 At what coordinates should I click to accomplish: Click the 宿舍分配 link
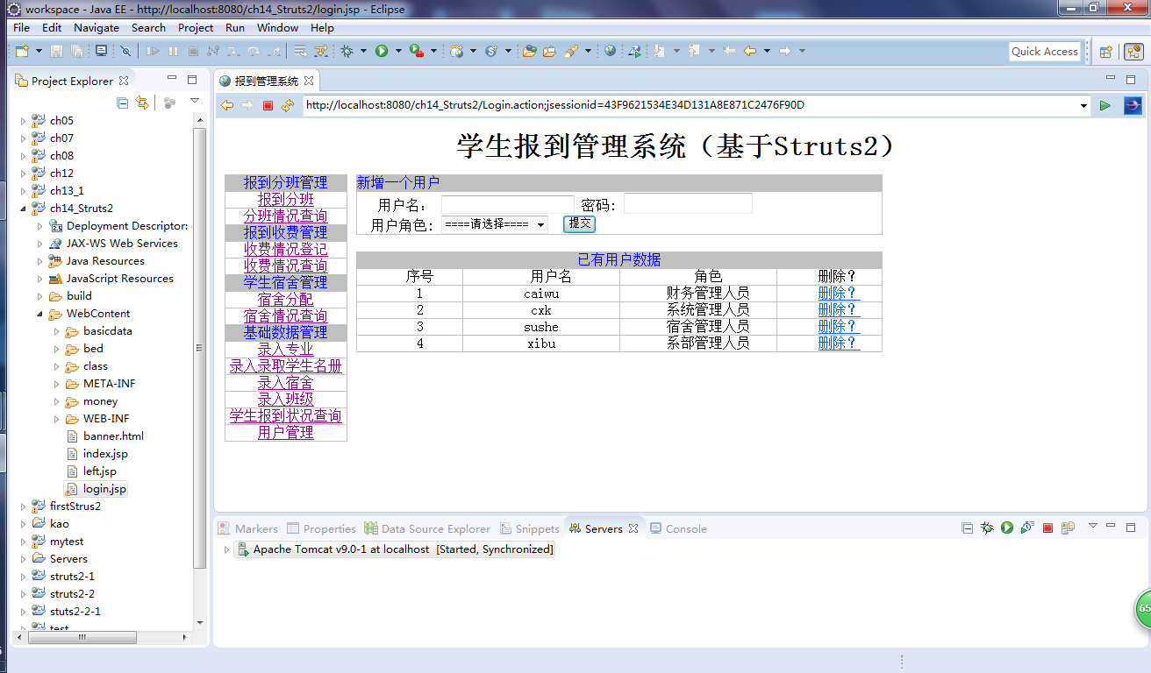point(286,299)
